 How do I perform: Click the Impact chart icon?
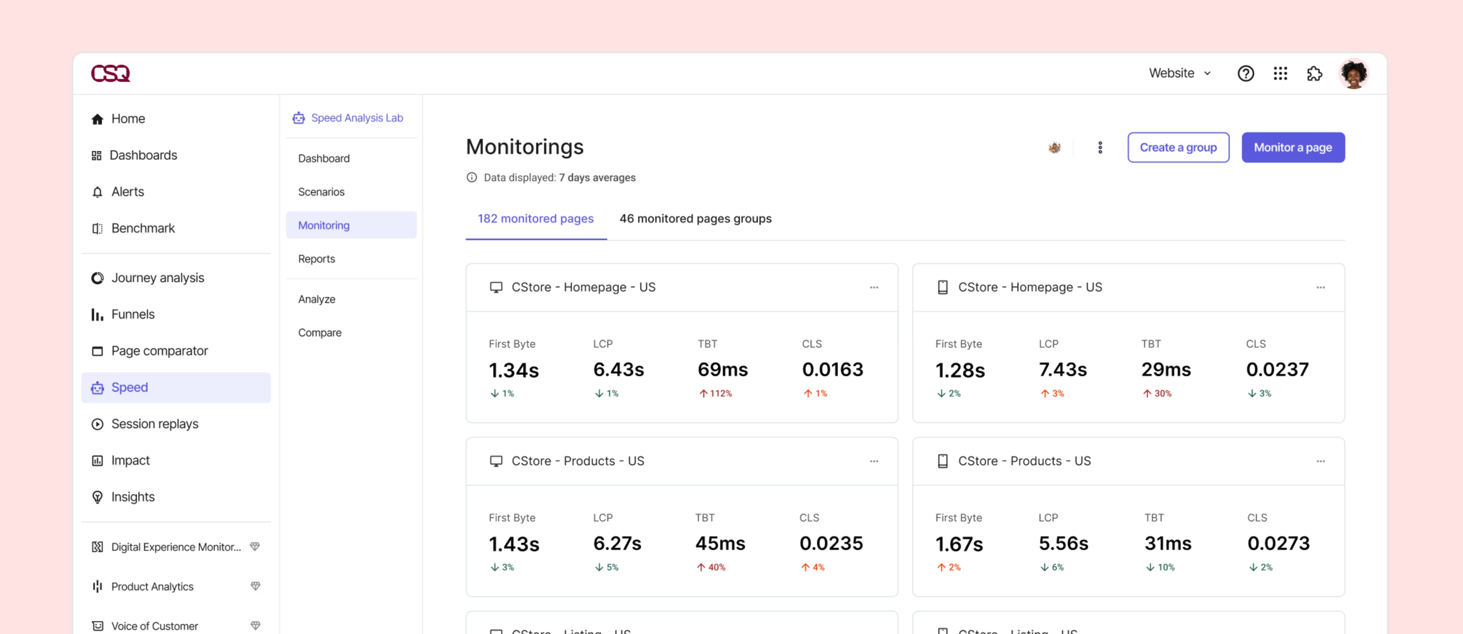(x=97, y=460)
